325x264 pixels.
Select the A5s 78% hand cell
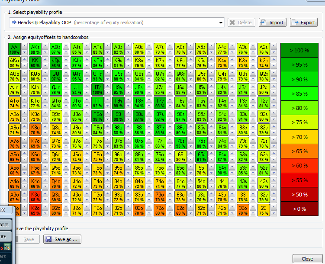[x=201, y=49]
